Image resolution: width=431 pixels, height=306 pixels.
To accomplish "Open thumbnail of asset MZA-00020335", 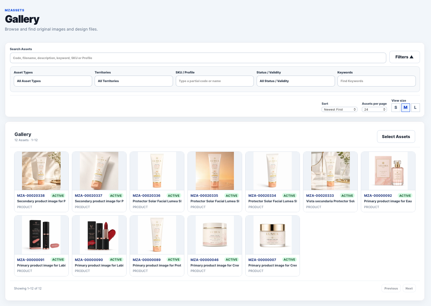I will (x=215, y=171).
